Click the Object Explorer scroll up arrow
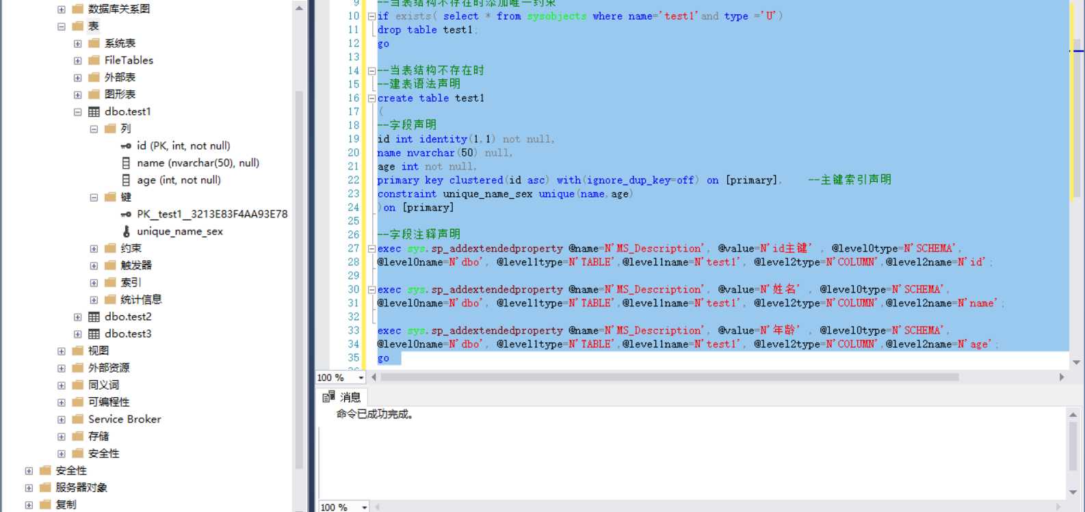Screen dimensions: 1085x512 299,8
